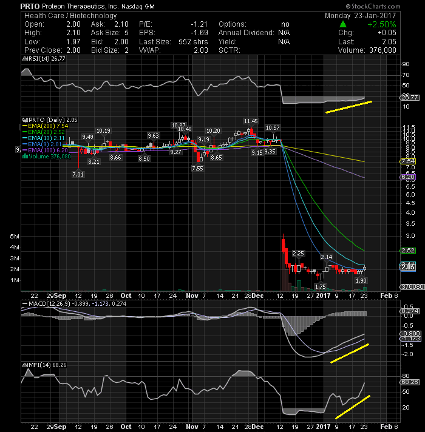The width and height of the screenshot is (425, 432).
Task: Click the Open price value 2.00
Action: (x=73, y=24)
